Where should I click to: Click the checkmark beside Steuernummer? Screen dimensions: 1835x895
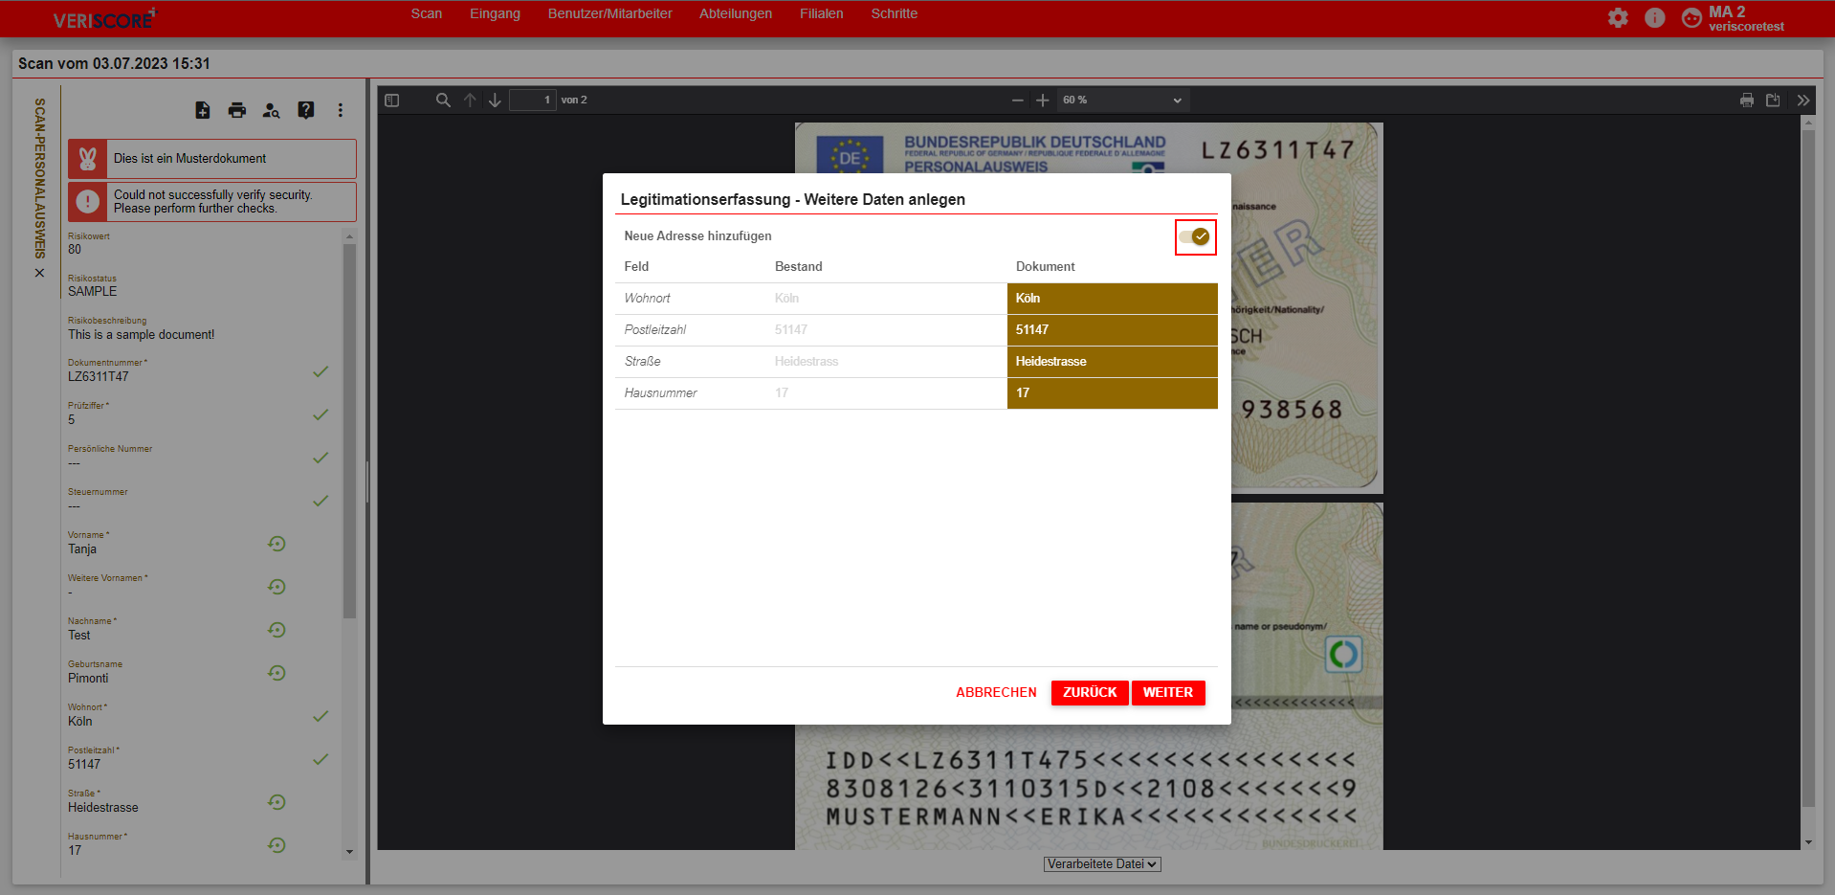coord(321,501)
